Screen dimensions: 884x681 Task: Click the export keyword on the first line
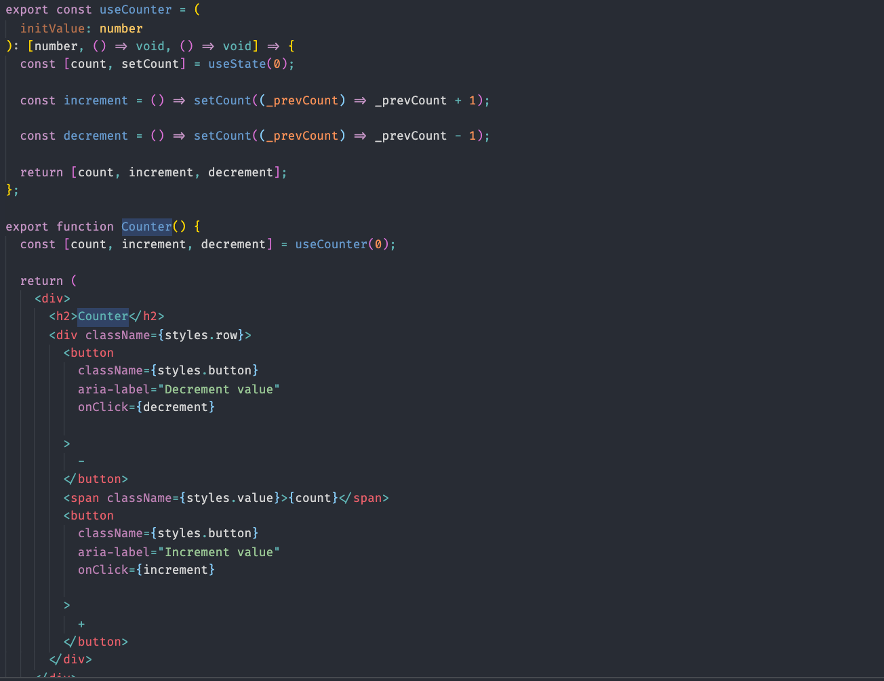(26, 9)
